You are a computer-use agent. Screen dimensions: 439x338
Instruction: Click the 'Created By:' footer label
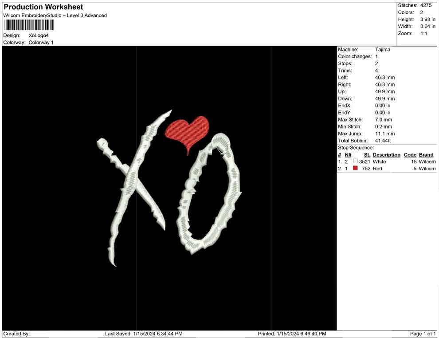click(x=16, y=334)
